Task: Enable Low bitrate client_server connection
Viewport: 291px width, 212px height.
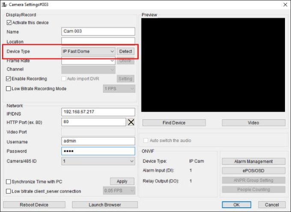Action: click(9, 191)
